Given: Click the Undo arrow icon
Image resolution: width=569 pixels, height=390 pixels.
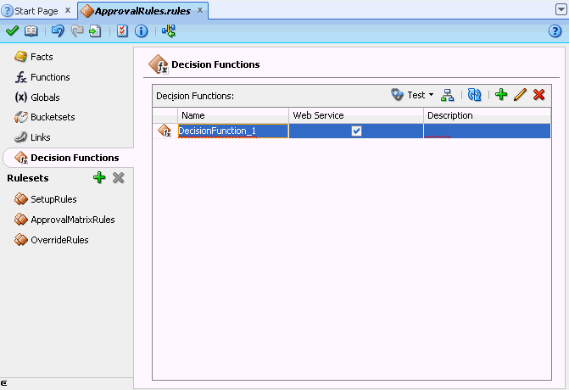Looking at the screenshot, I should coord(58,31).
